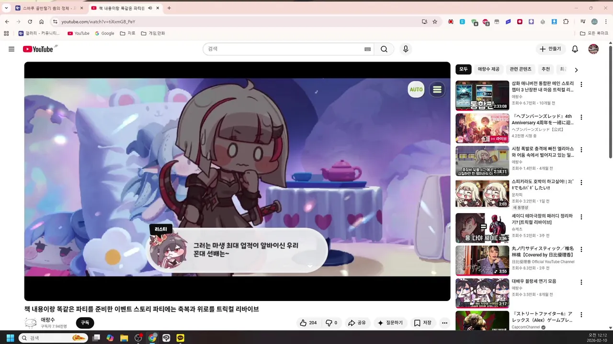Select the 모두 filter chip
The height and width of the screenshot is (344, 613).
click(x=464, y=69)
